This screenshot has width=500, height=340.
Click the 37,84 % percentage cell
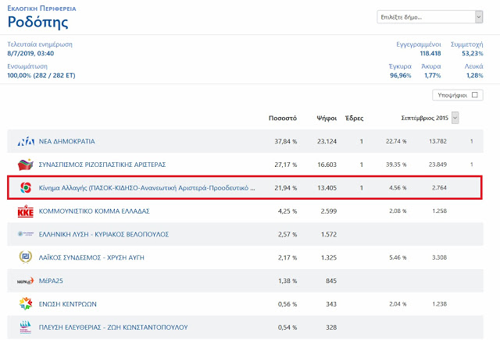coord(286,141)
